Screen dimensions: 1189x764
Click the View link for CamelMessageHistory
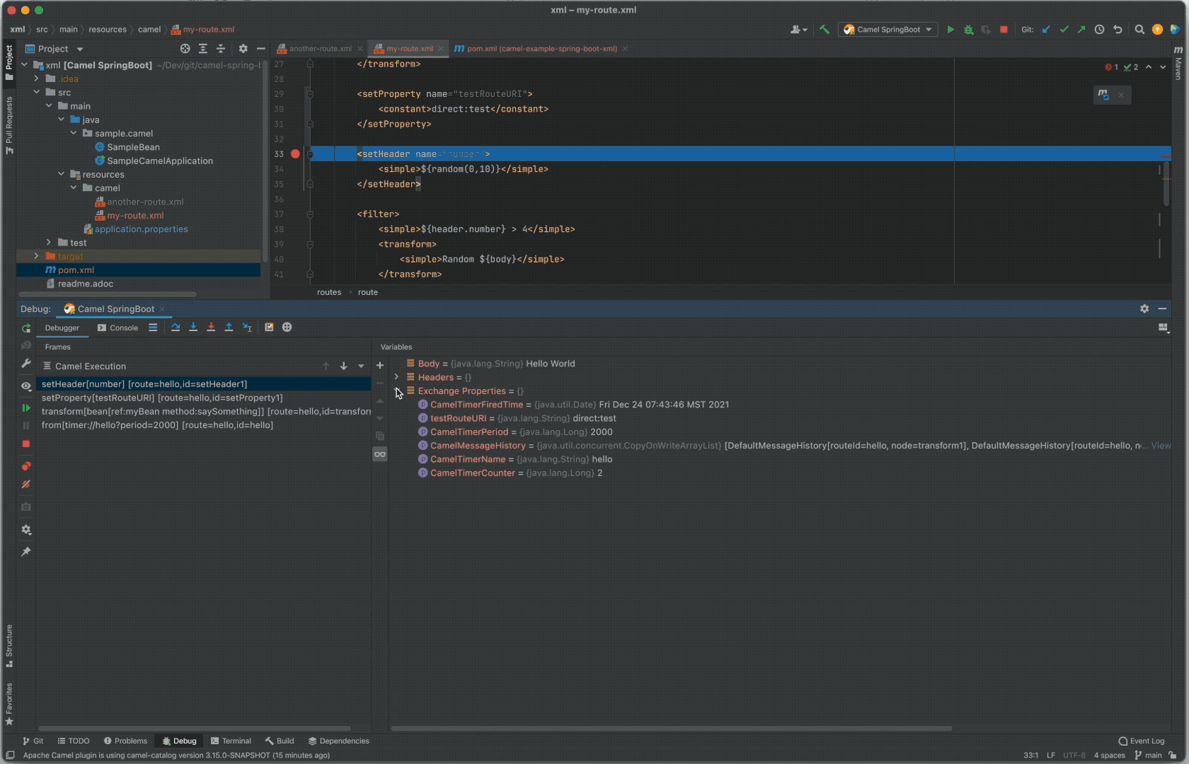point(1161,446)
